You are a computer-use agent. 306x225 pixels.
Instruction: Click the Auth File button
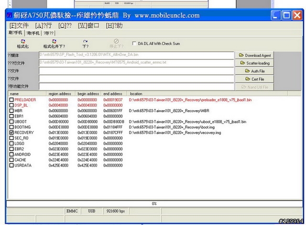click(254, 71)
